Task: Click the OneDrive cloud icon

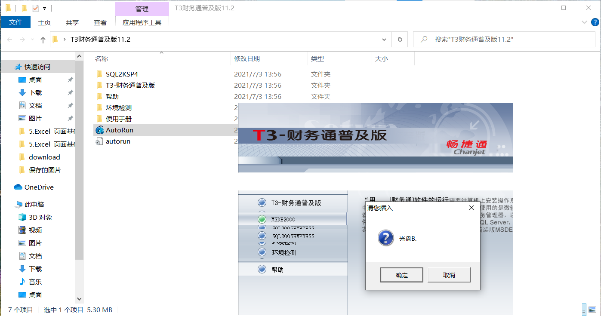Action: click(x=18, y=187)
